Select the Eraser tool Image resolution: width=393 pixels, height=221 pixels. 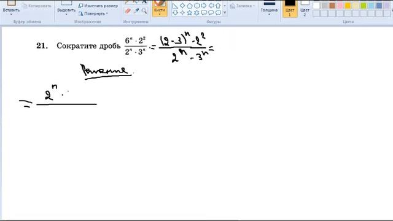tap(128, 11)
